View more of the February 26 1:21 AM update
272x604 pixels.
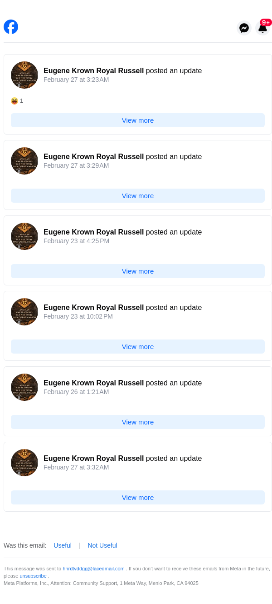pos(138,422)
